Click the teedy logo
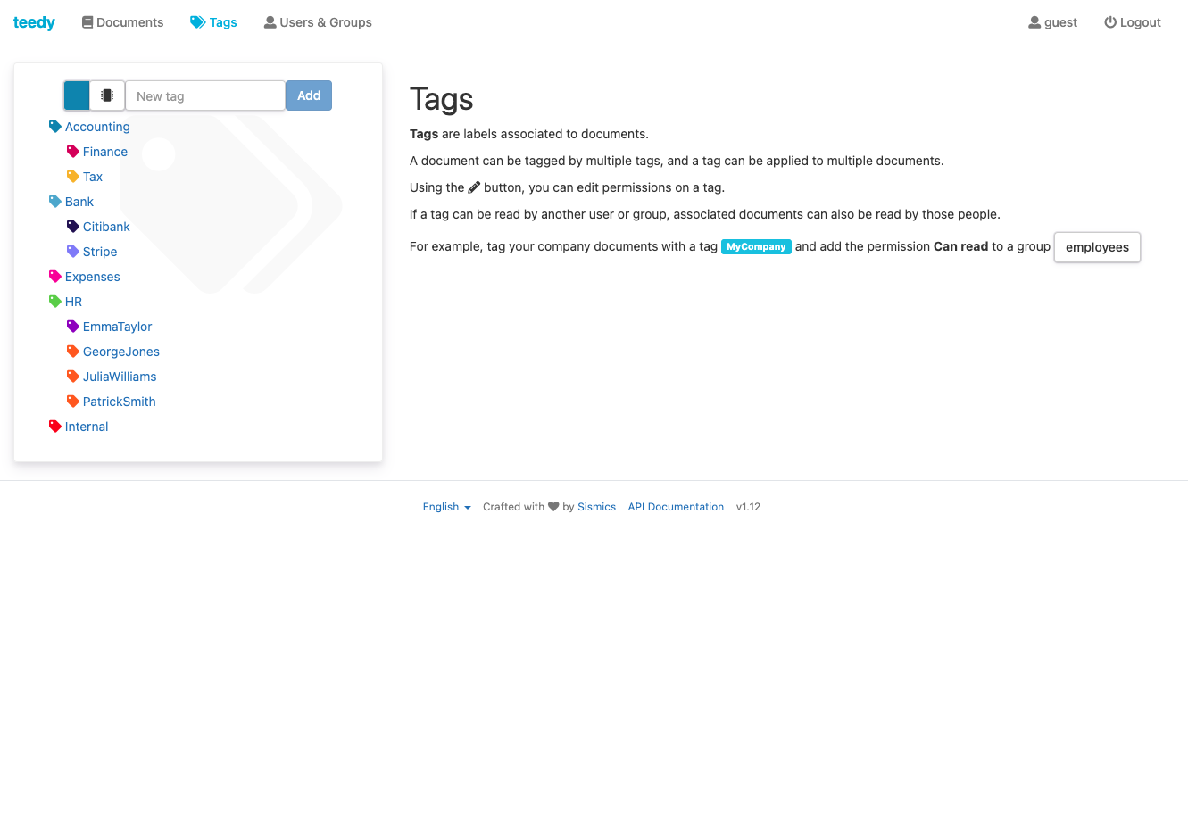This screenshot has height=829, width=1188. point(34,22)
